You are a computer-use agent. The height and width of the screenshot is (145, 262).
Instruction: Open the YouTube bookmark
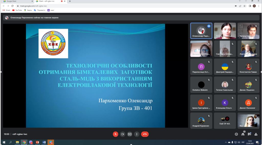tap(17, 10)
